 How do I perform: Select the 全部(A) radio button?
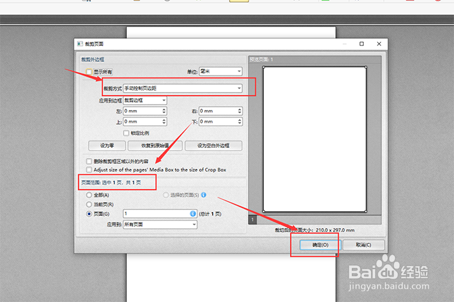[x=89, y=195]
